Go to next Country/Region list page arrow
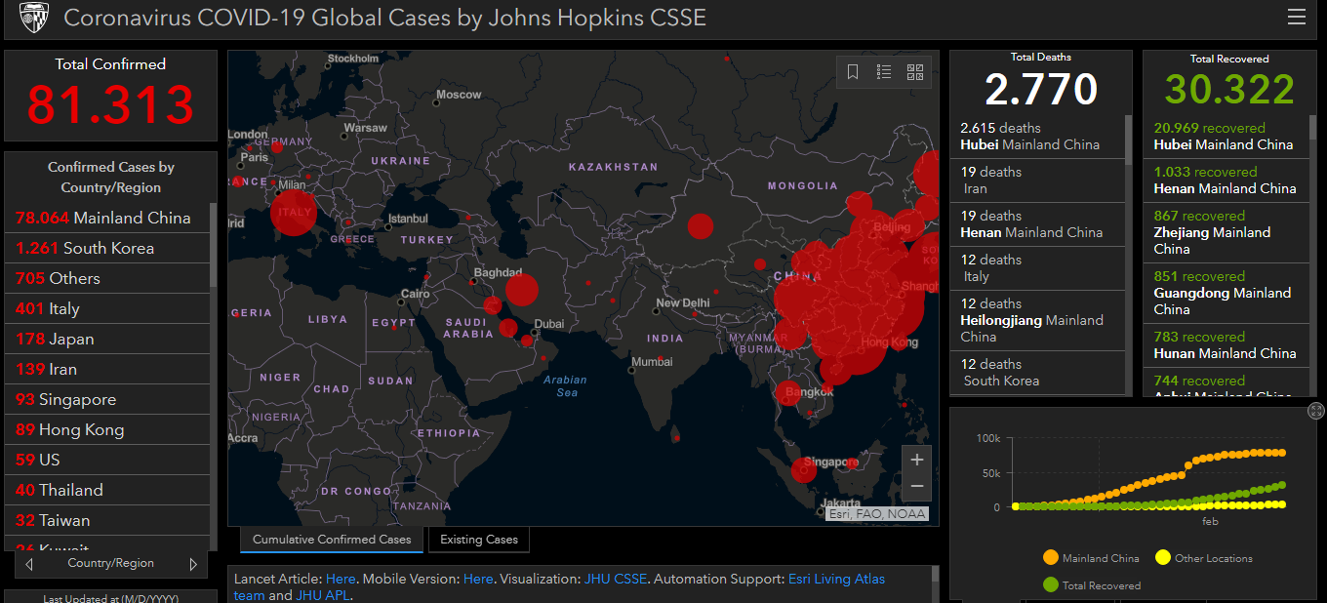 click(193, 564)
